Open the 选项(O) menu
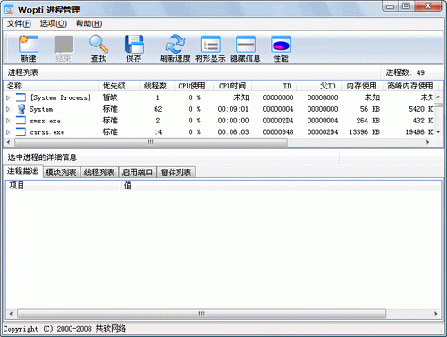This screenshot has width=447, height=337. (54, 23)
